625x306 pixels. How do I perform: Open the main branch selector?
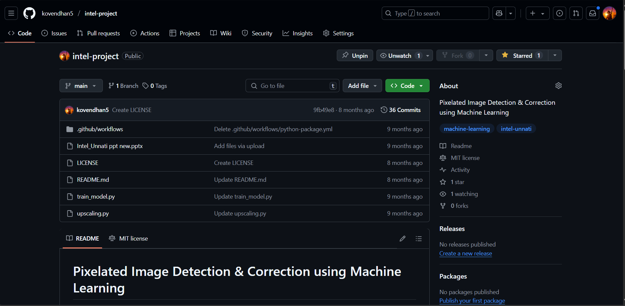pyautogui.click(x=81, y=86)
